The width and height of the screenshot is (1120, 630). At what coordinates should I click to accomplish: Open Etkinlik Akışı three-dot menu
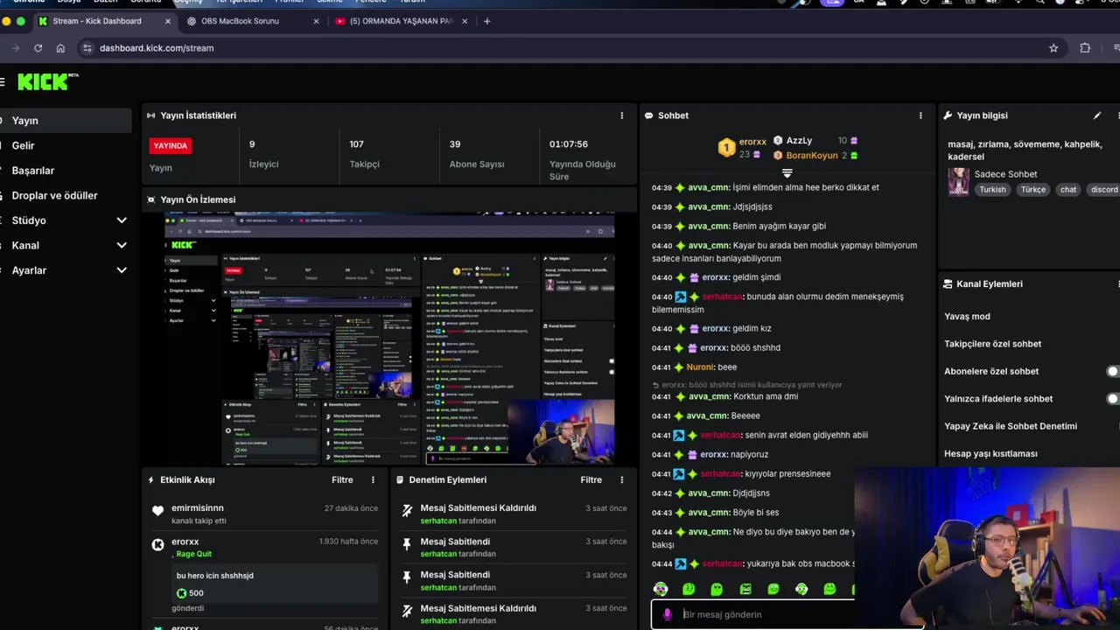[x=373, y=479]
